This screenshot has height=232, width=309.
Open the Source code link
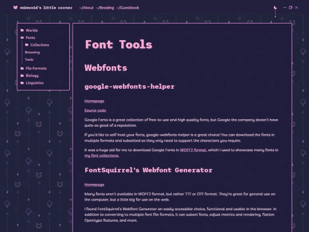pyautogui.click(x=95, y=111)
